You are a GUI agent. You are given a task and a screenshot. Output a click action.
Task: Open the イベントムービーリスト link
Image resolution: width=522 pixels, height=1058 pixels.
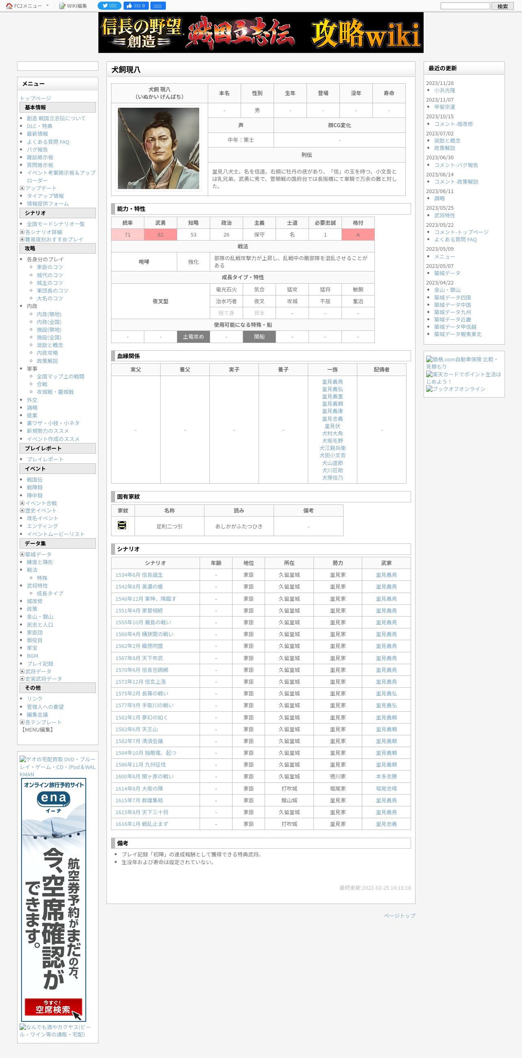tap(56, 534)
